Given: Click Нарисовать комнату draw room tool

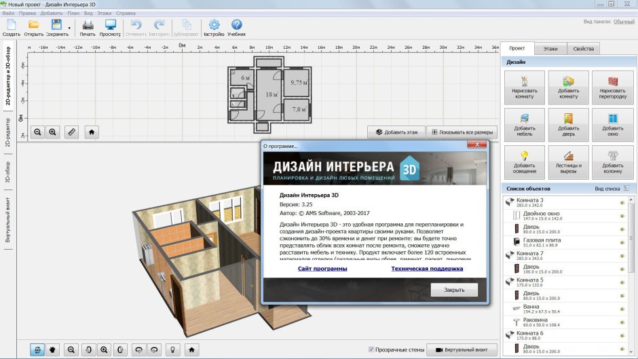Looking at the screenshot, I should (x=525, y=88).
